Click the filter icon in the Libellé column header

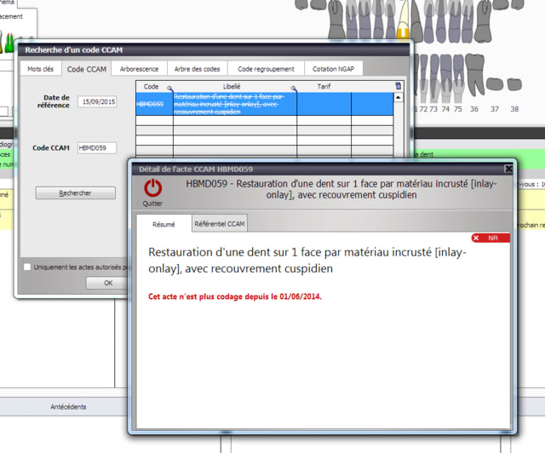pyautogui.click(x=293, y=89)
